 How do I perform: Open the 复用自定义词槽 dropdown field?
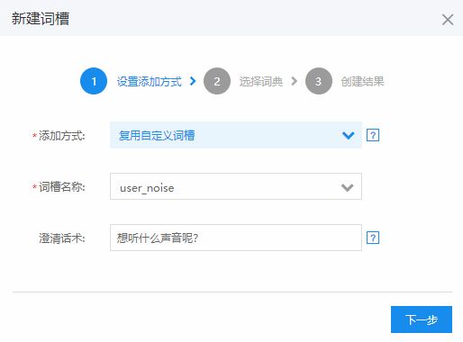tap(236, 135)
